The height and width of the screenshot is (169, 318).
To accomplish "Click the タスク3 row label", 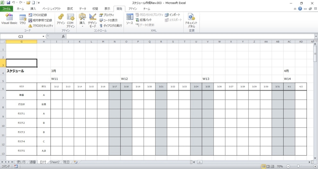I will point(21,132).
